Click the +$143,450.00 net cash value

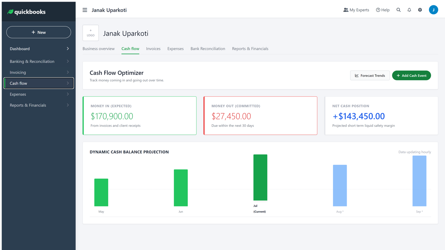tap(359, 116)
